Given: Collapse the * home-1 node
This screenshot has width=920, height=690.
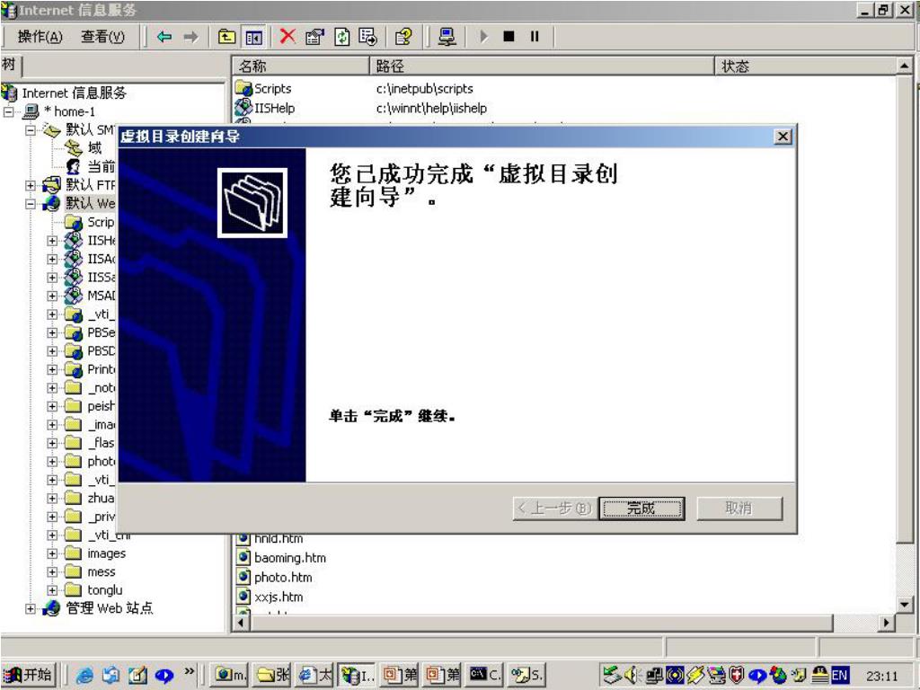Looking at the screenshot, I should point(8,111).
